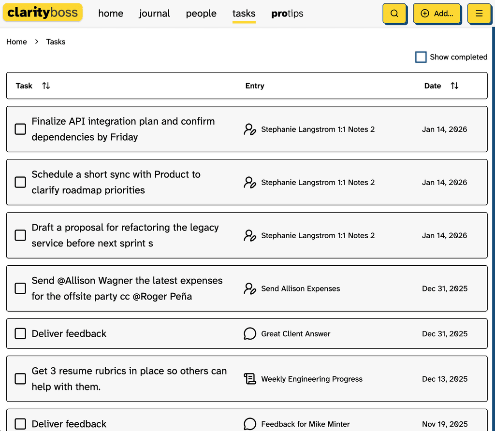Mark the Deliver feedback task as complete

tap(20, 333)
